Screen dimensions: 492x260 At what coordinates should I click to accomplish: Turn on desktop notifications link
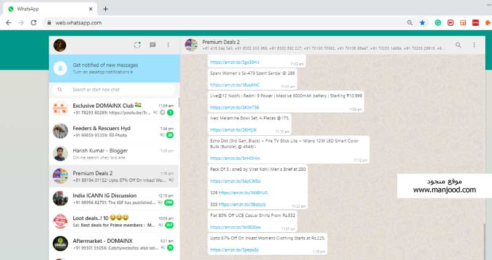click(103, 72)
